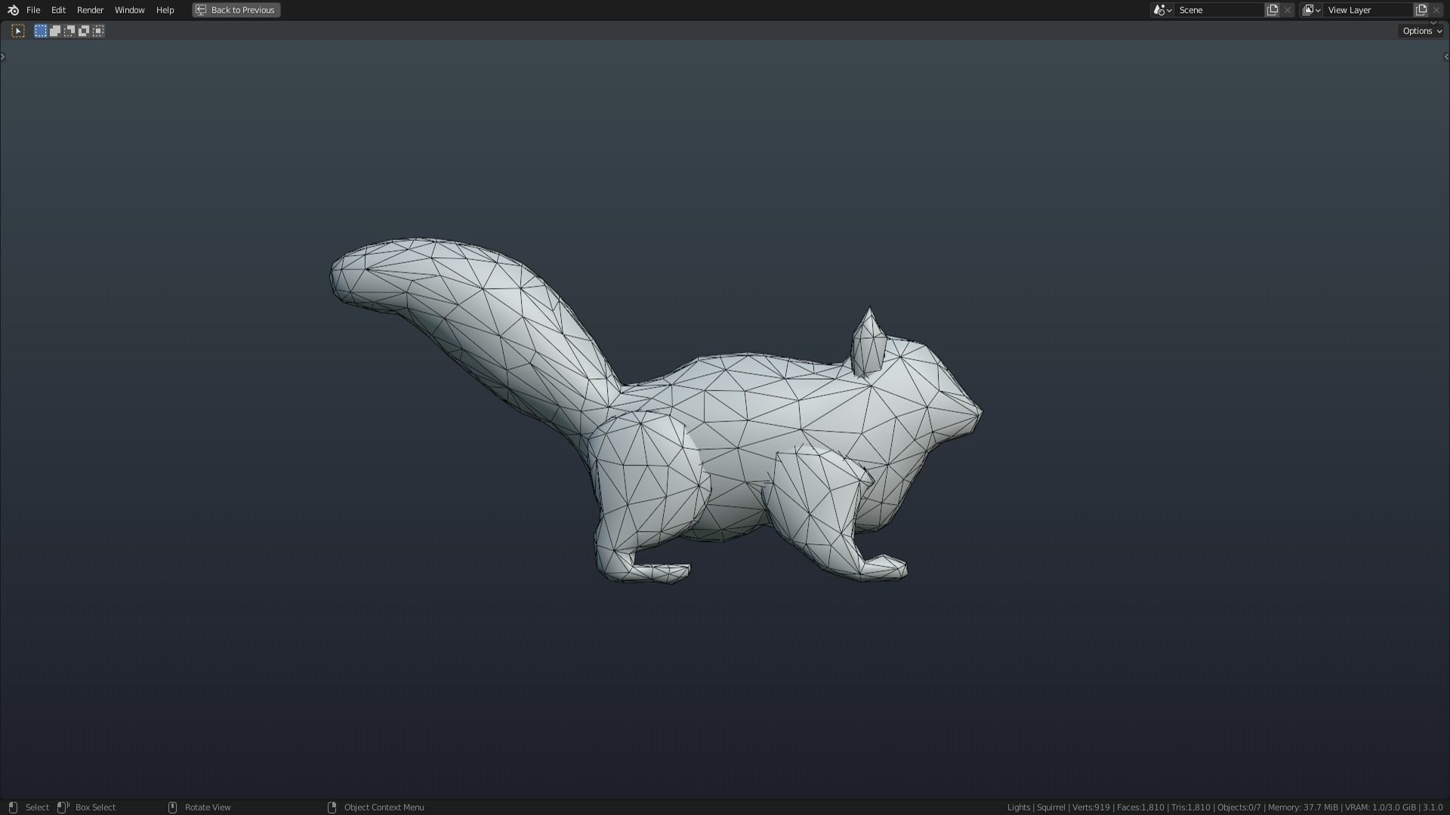Image resolution: width=1450 pixels, height=815 pixels.
Task: Open the Browse Scene datablock dropdown
Action: click(1161, 10)
